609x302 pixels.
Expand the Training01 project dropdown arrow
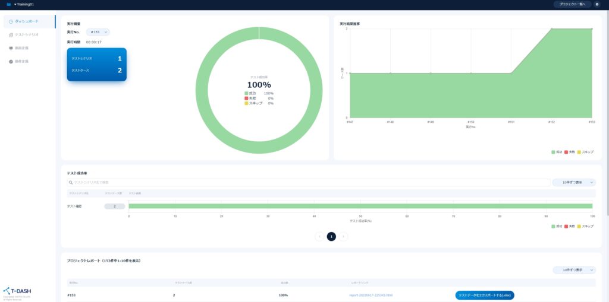pos(15,4)
